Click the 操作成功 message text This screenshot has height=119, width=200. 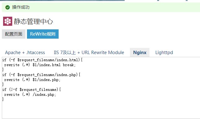coord(21,7)
